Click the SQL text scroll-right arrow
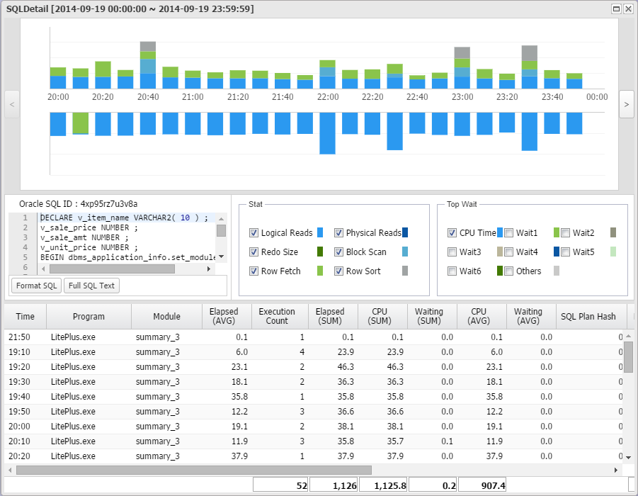638x496 pixels. (209, 269)
